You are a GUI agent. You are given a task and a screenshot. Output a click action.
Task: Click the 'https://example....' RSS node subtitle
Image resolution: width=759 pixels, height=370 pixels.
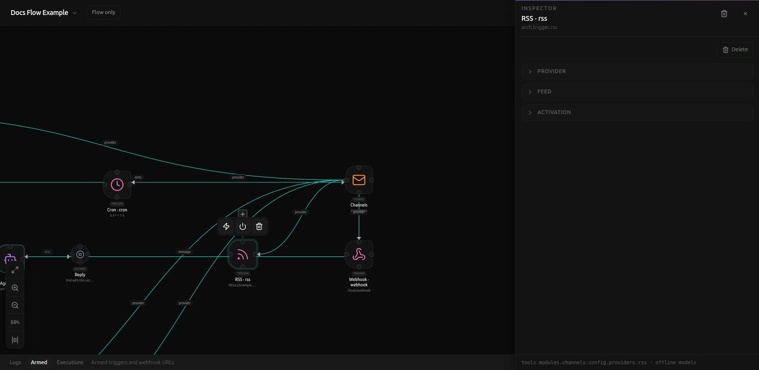point(243,285)
